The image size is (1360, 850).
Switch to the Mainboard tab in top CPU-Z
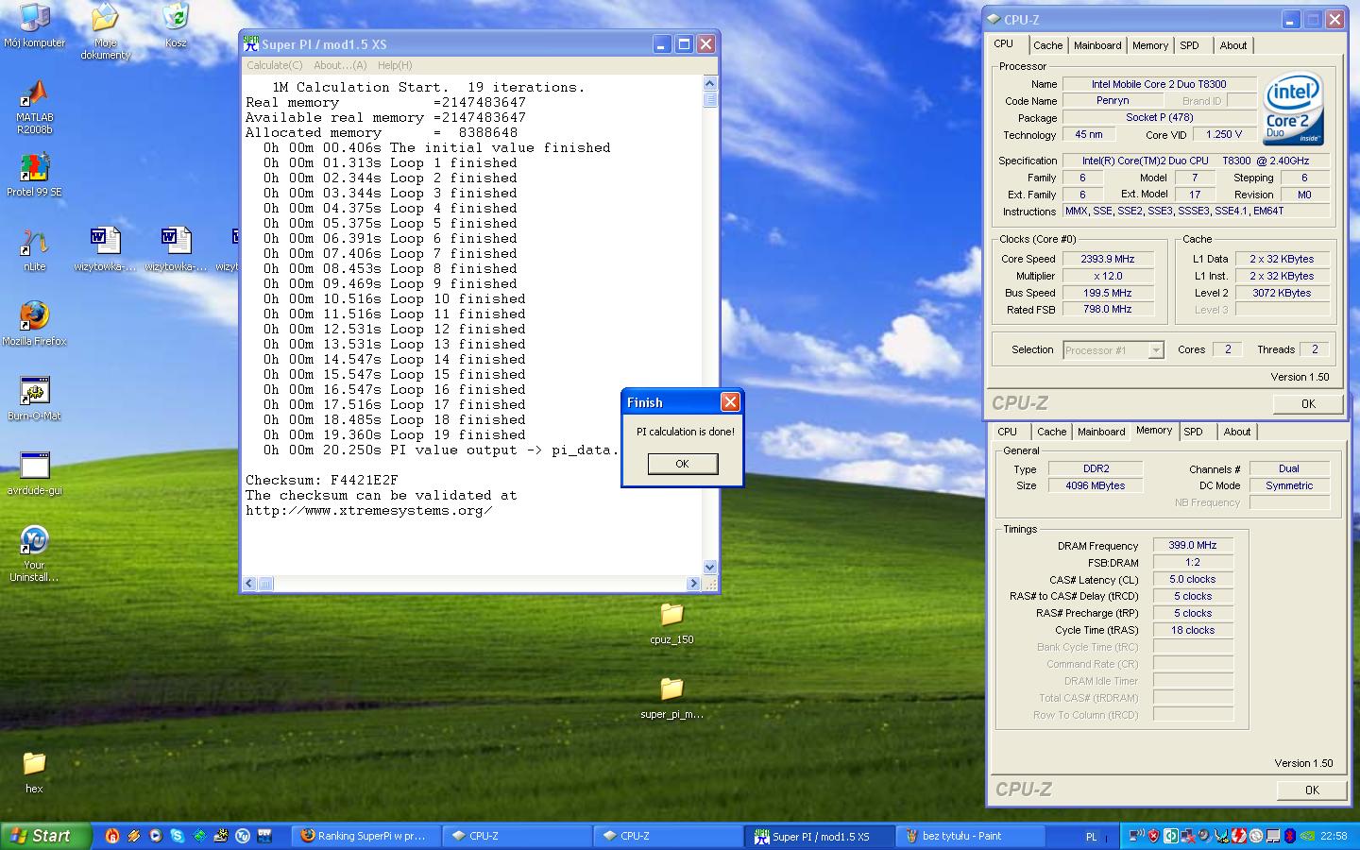pyautogui.click(x=1096, y=45)
